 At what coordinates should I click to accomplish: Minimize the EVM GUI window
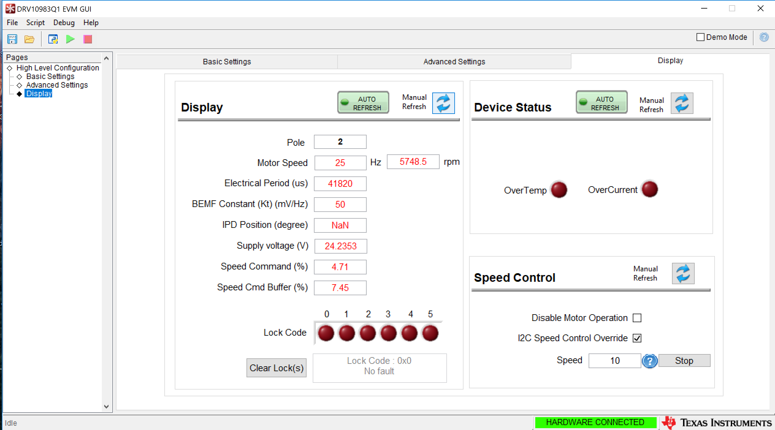tap(704, 9)
